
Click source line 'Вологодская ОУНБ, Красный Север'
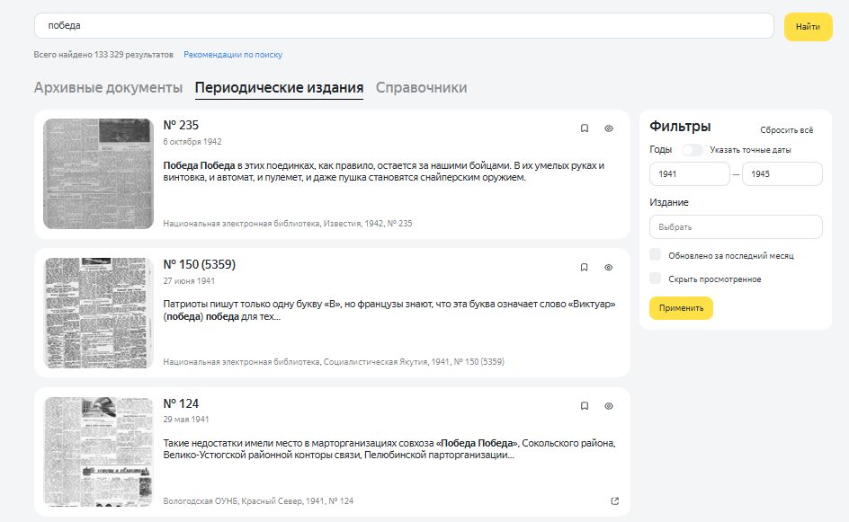coord(233,501)
